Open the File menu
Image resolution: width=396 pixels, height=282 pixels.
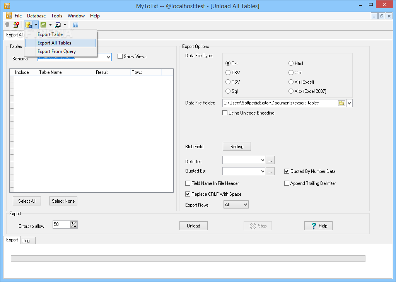[x=18, y=15]
